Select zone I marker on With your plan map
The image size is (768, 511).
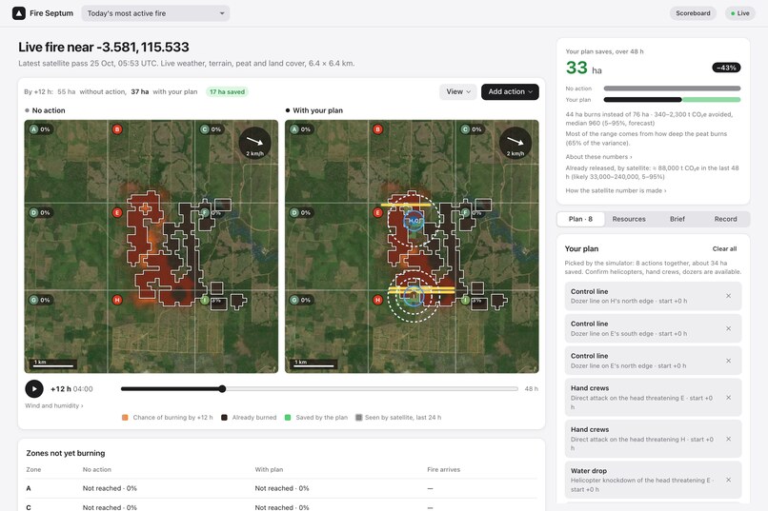(x=465, y=300)
